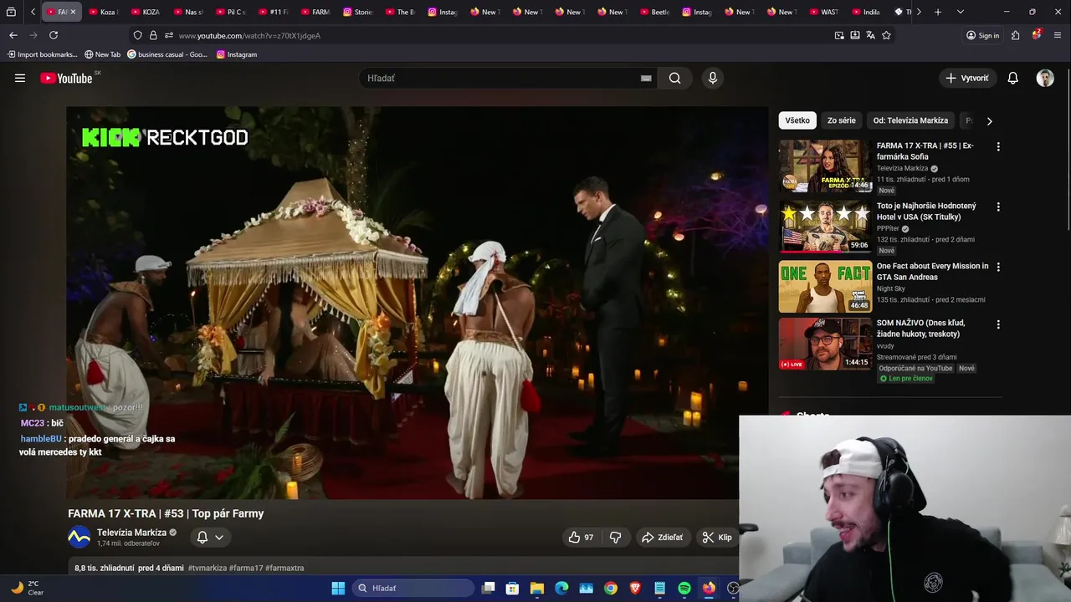The width and height of the screenshot is (1071, 602).
Task: Open the account avatar menu
Action: 1045,78
